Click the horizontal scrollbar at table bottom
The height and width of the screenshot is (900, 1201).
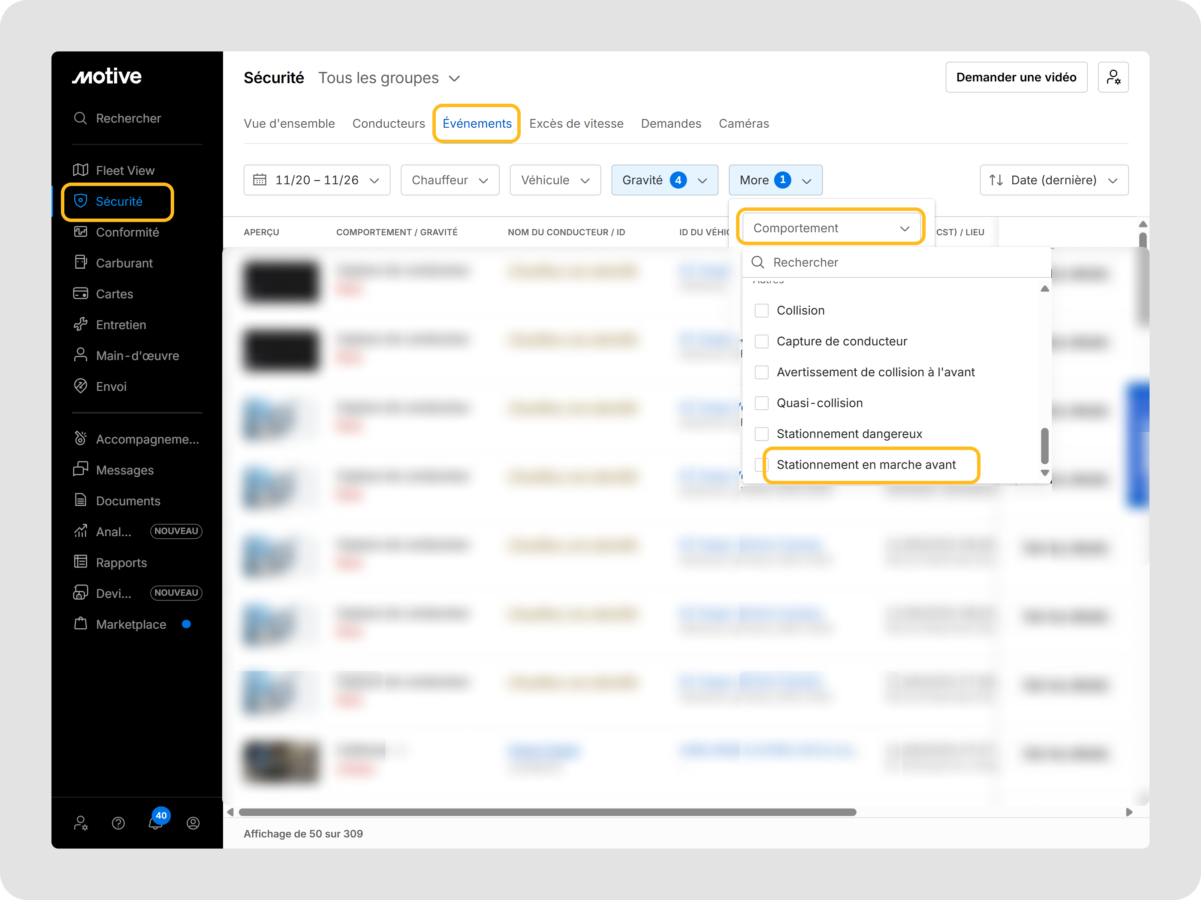[547, 812]
